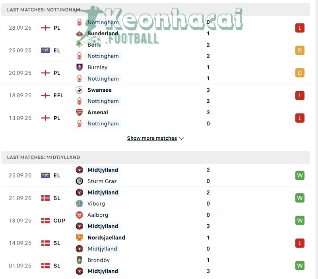Click the England flag beside the PL label
Screen dimensions: 318x279
tap(45, 28)
